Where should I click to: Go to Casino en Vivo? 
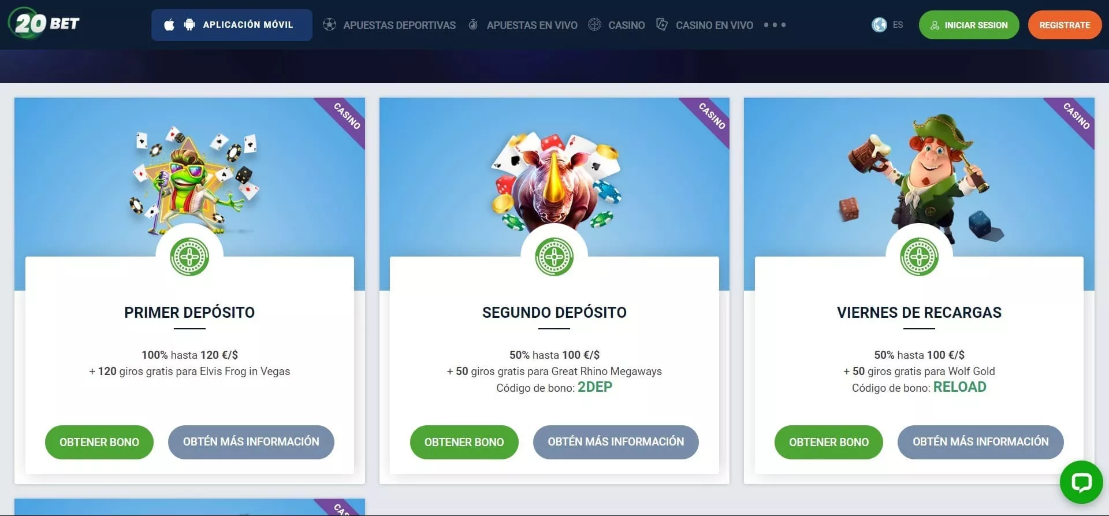714,25
